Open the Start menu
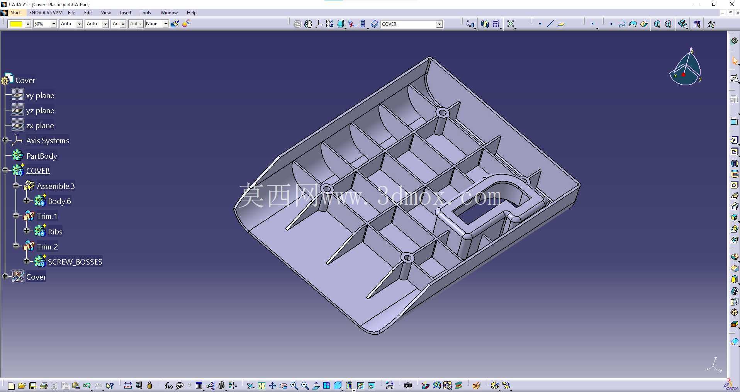 coord(15,13)
